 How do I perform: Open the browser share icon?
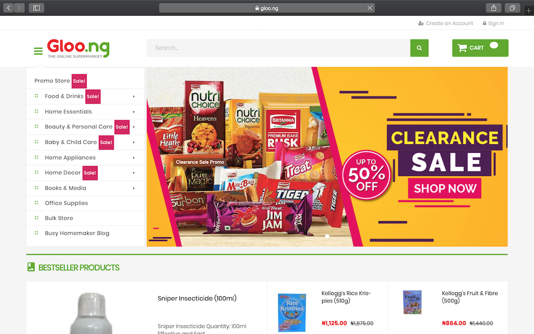[493, 8]
